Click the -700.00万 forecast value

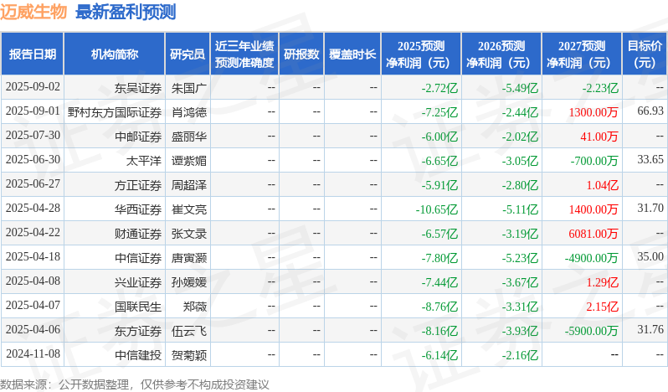(x=594, y=161)
